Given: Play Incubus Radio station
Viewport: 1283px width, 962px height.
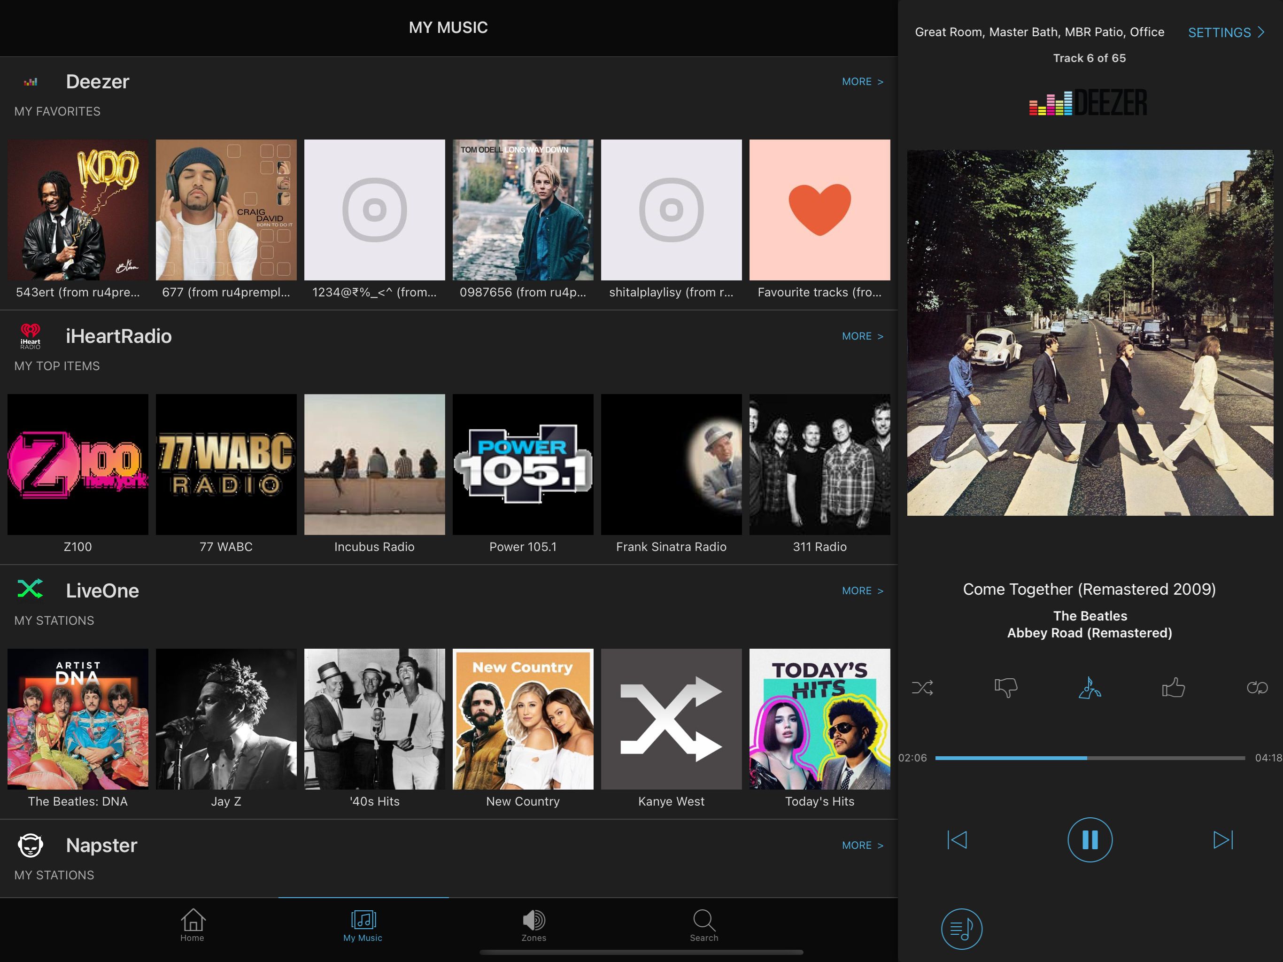Looking at the screenshot, I should [375, 465].
